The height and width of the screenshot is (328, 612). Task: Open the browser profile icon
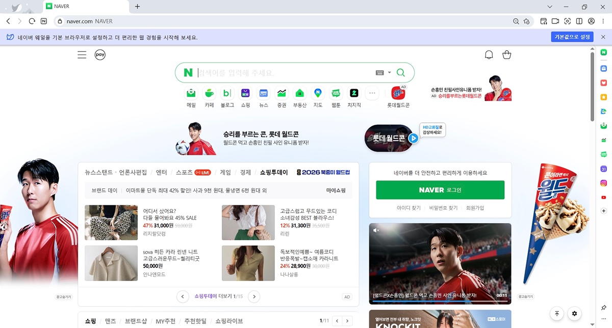[x=591, y=21]
